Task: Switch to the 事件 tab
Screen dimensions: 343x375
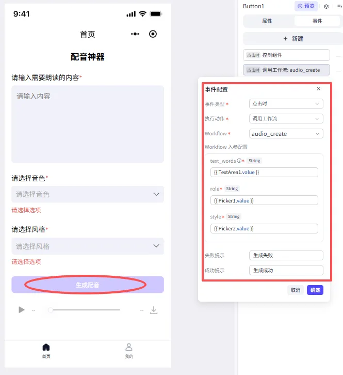Action: 317,21
